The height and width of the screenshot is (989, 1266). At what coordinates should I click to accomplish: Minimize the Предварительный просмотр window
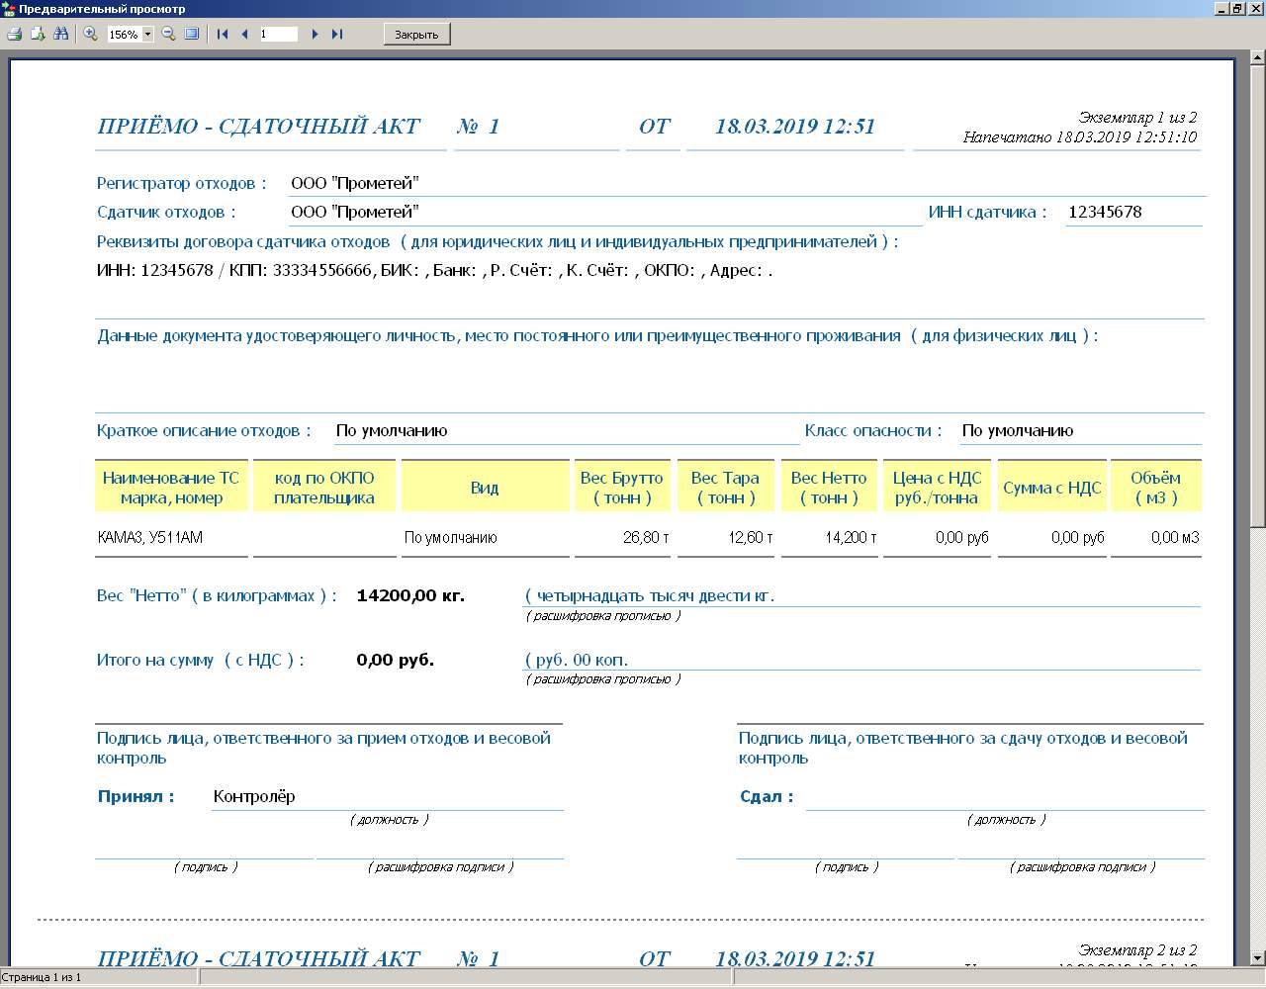(x=1221, y=8)
